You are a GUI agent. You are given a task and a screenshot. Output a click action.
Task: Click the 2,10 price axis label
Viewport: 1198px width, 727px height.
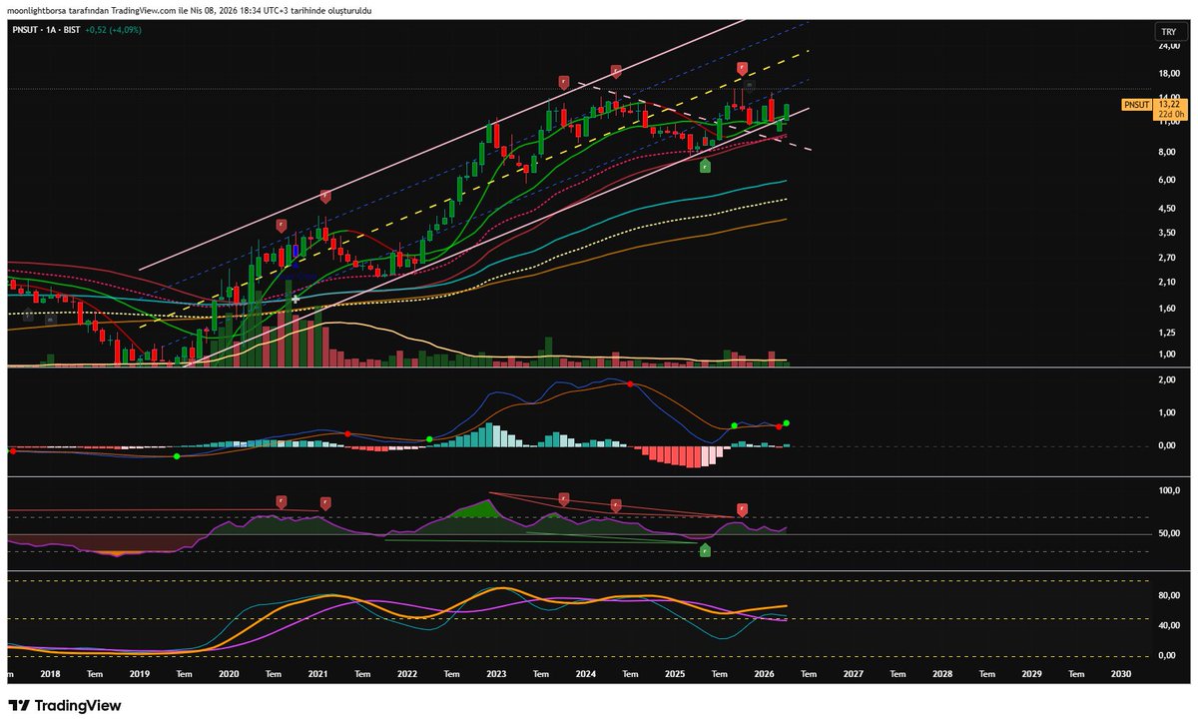(1166, 283)
